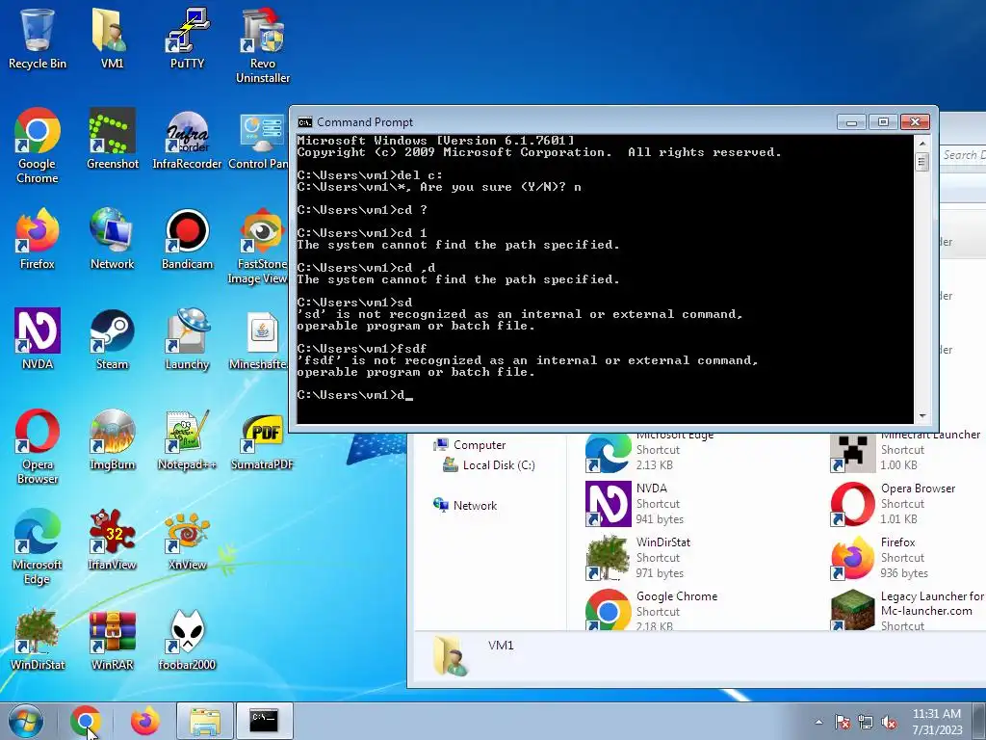The width and height of the screenshot is (986, 740).
Task: Open IrfanView desktop shortcut
Action: [112, 539]
